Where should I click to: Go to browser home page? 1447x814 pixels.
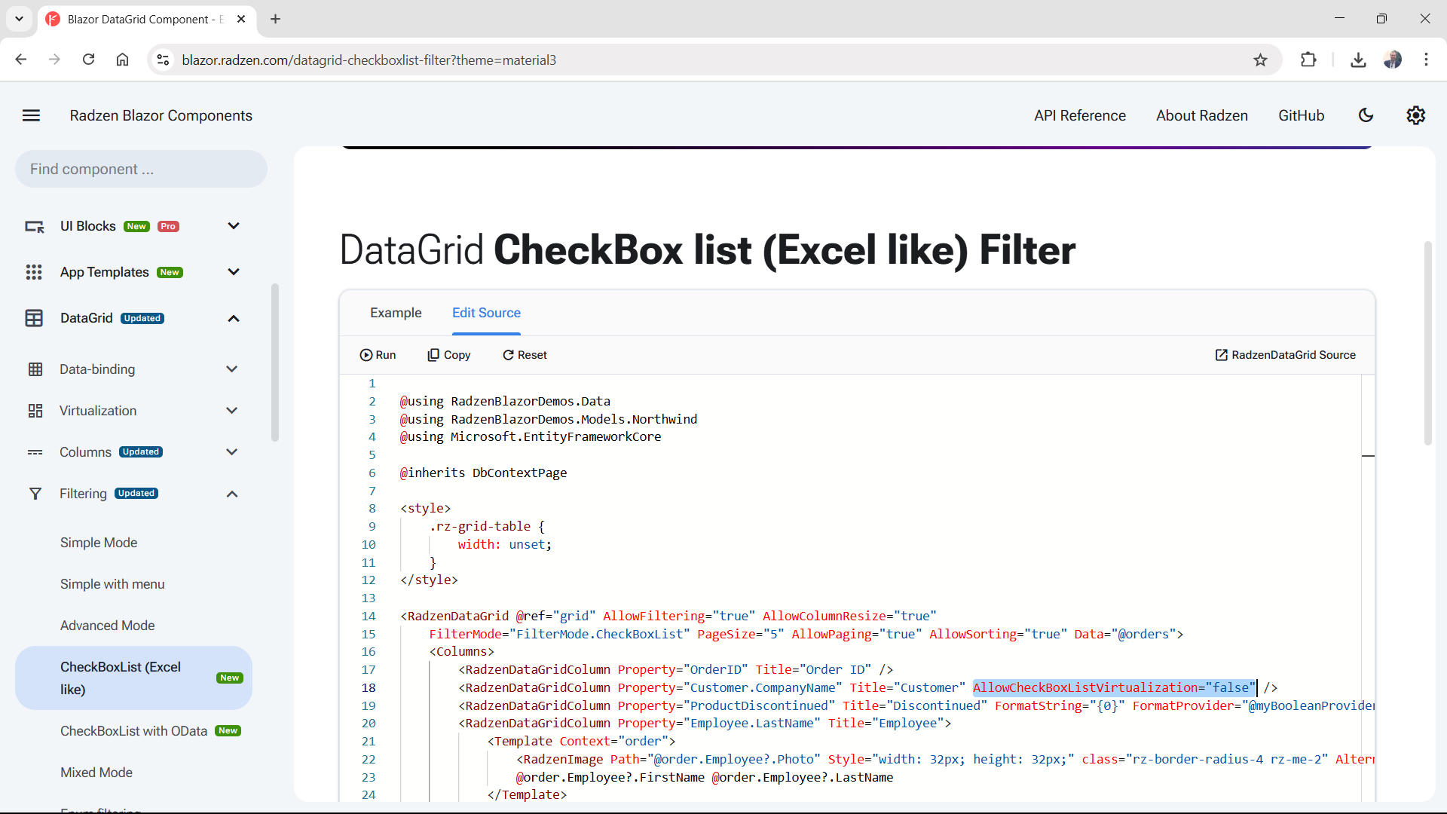(x=122, y=60)
